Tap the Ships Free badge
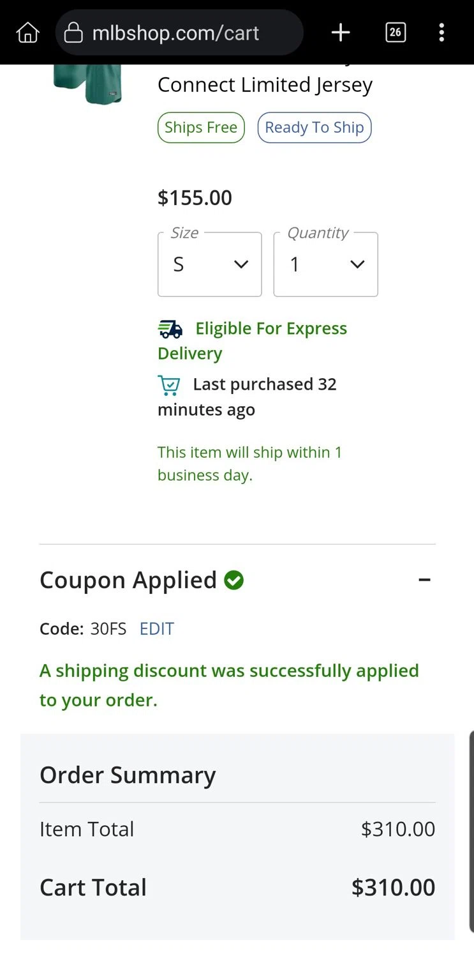Image resolution: width=474 pixels, height=958 pixels. pos(201,128)
